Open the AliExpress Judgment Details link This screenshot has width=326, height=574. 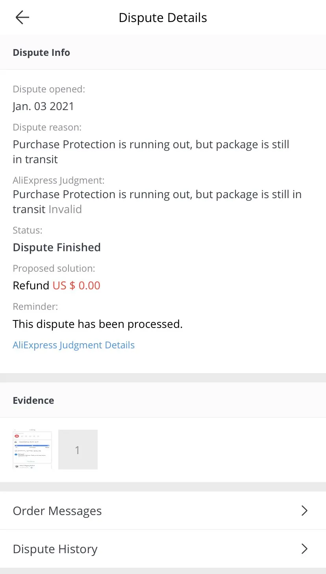tap(74, 345)
